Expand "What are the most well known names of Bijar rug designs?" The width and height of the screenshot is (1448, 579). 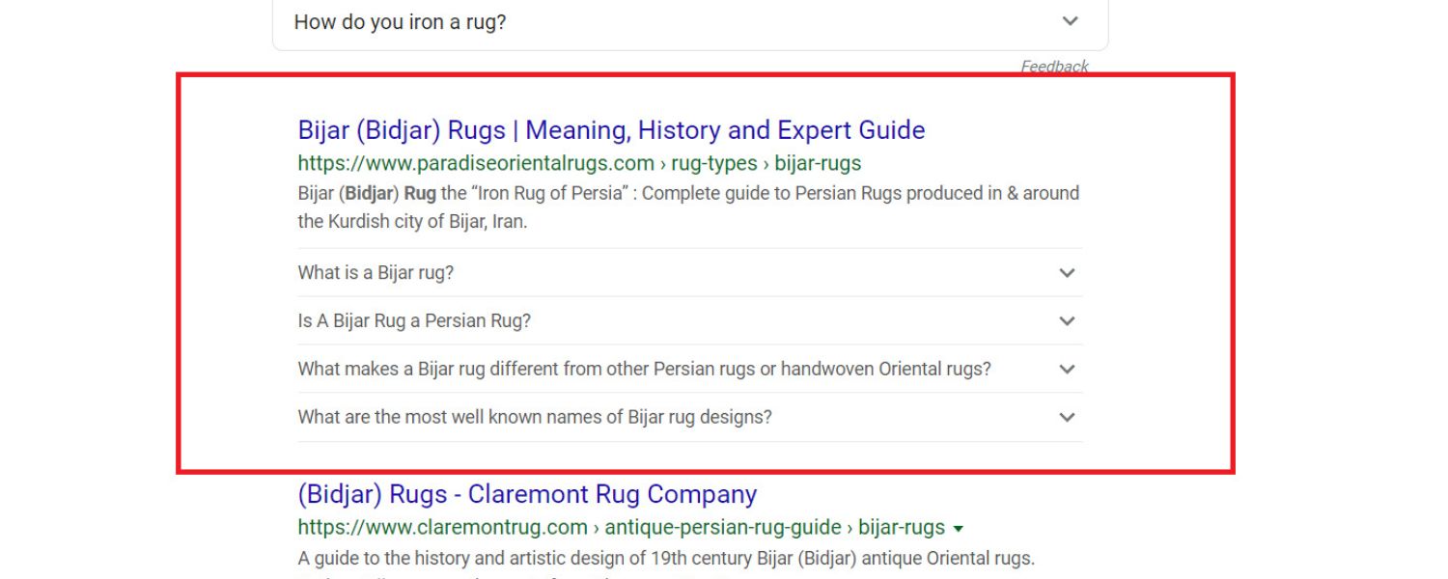[1067, 417]
